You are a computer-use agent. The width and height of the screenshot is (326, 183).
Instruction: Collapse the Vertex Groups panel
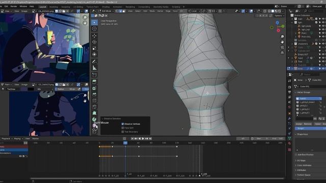tap(304, 93)
